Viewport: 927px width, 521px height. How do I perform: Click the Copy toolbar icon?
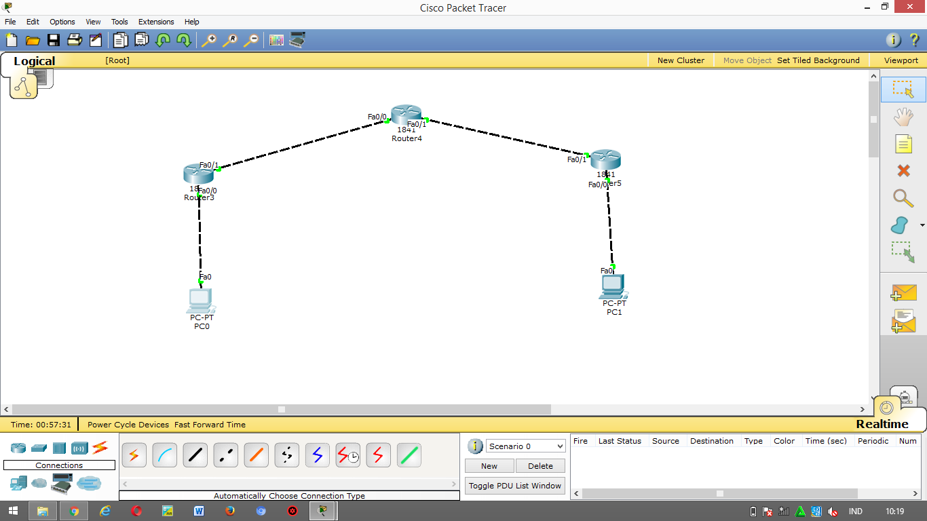[x=120, y=40]
